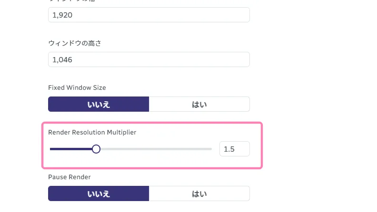The width and height of the screenshot is (377, 212).
Task: Click the Render Resolution Multiplier label
Action: click(x=92, y=132)
